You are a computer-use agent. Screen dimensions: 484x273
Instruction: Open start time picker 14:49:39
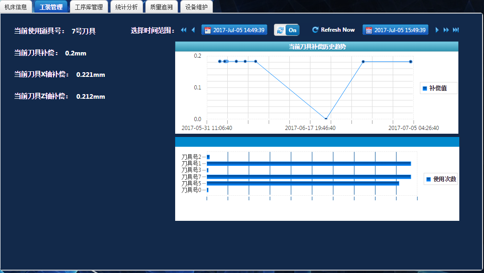[234, 30]
